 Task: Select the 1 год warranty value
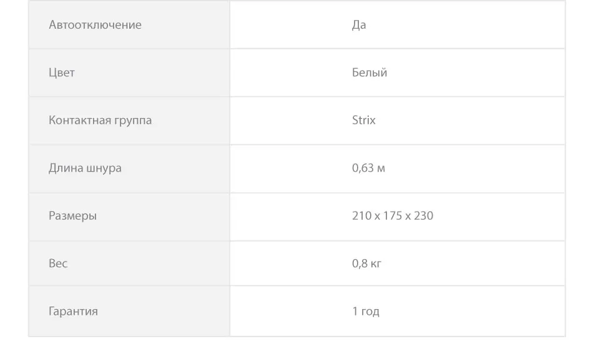coord(366,312)
